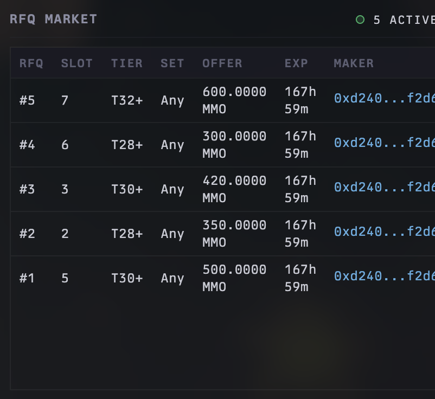The image size is (435, 399).
Task: Click the 500.0000 MMO offer value
Action: point(234,278)
